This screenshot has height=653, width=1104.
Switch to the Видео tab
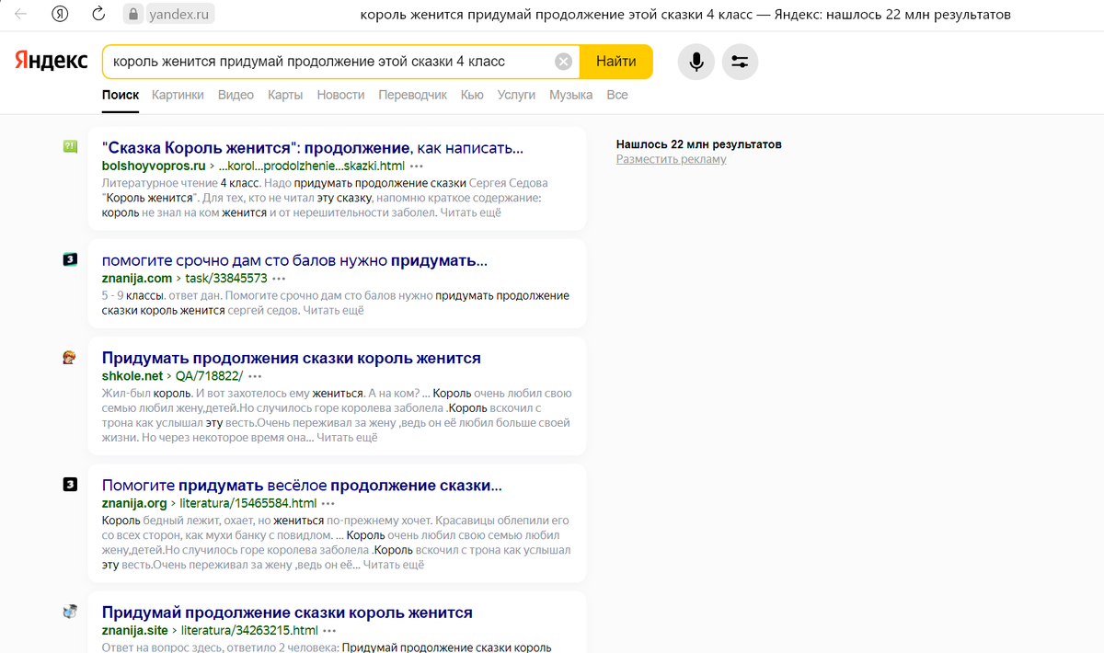pos(236,95)
